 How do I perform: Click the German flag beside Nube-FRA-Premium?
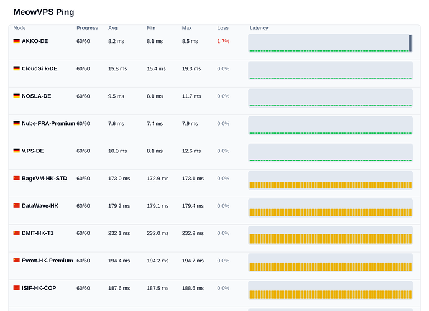pos(16,123)
